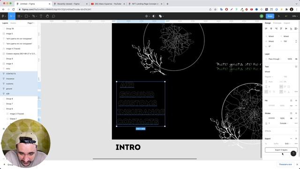Click the Share button

[270, 16]
